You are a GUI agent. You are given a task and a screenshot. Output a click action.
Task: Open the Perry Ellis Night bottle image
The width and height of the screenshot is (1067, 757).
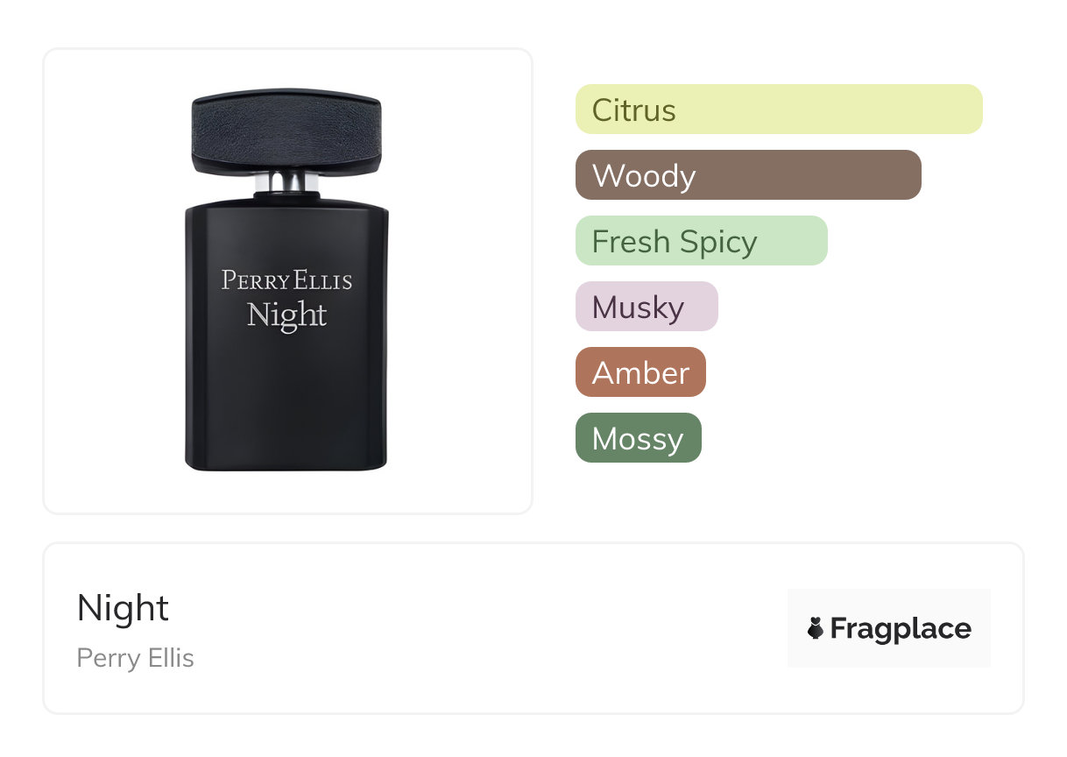click(x=286, y=281)
